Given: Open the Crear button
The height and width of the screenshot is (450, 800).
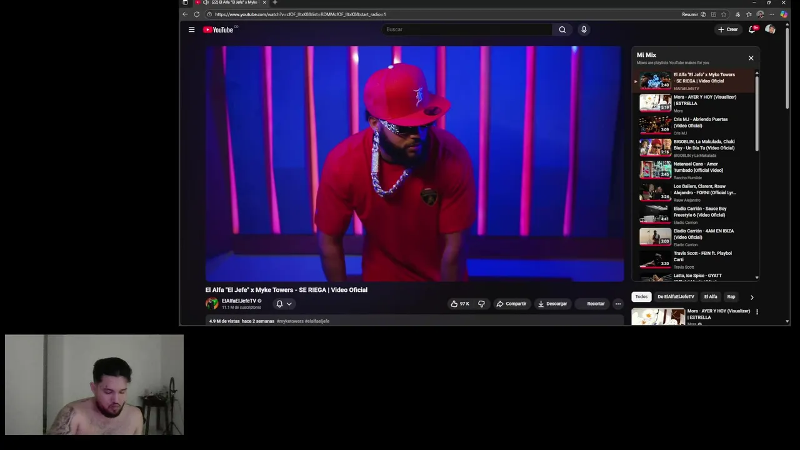Looking at the screenshot, I should click(728, 29).
